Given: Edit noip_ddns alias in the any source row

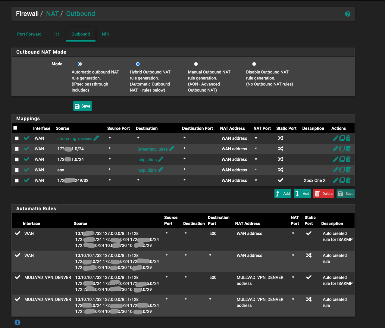Looking at the screenshot, I should (161, 170).
